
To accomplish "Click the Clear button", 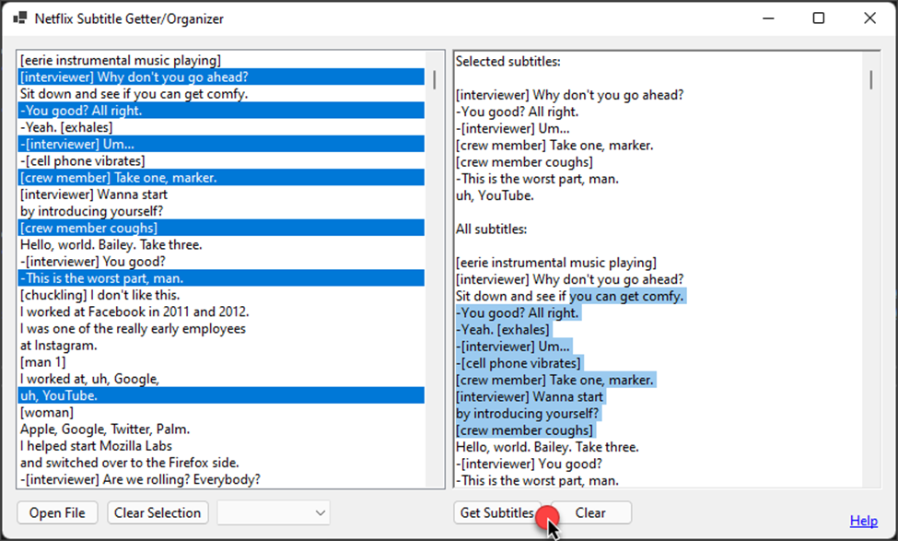I will click(x=590, y=512).
